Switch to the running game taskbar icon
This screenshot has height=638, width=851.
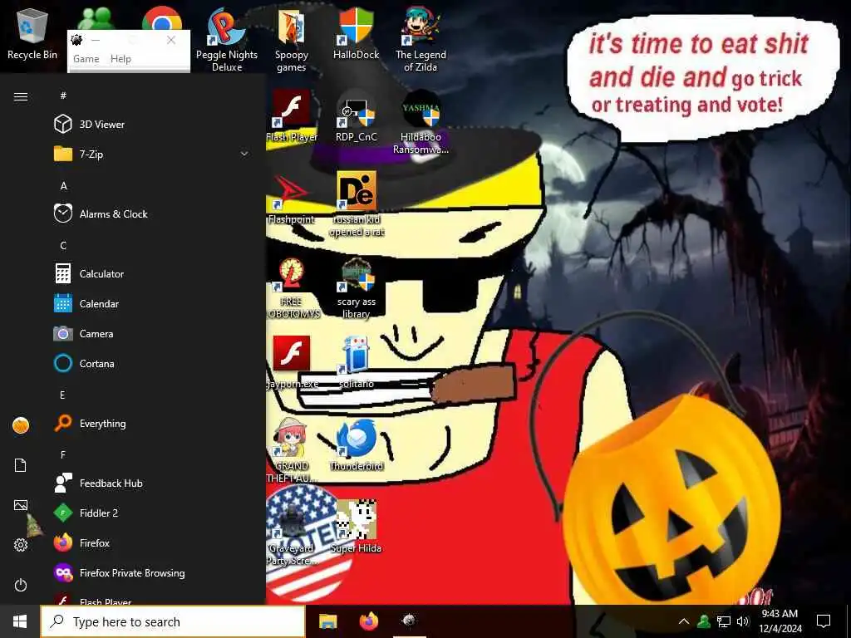tap(409, 621)
